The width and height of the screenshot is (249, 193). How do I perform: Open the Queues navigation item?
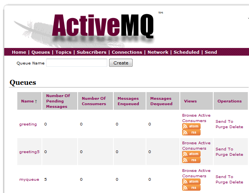click(x=41, y=52)
